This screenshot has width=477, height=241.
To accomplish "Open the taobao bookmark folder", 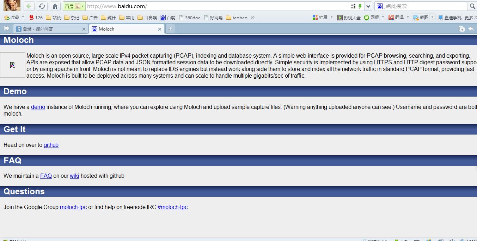I will pos(237,18).
